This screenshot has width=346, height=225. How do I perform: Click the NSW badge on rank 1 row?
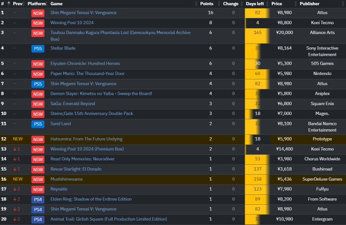[38, 13]
